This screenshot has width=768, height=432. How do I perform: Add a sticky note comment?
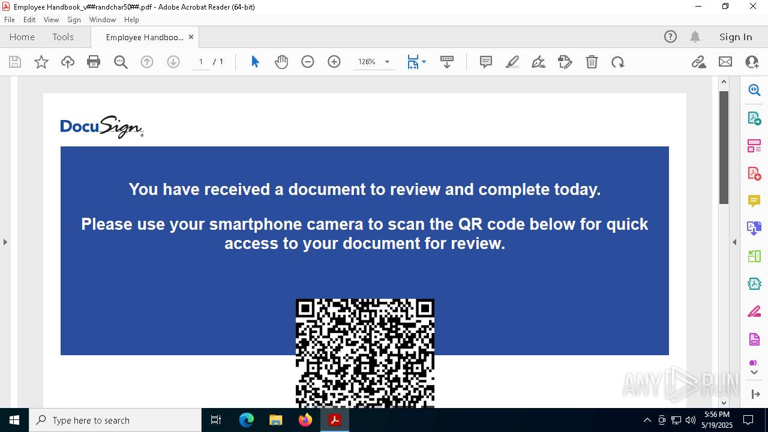(x=486, y=62)
